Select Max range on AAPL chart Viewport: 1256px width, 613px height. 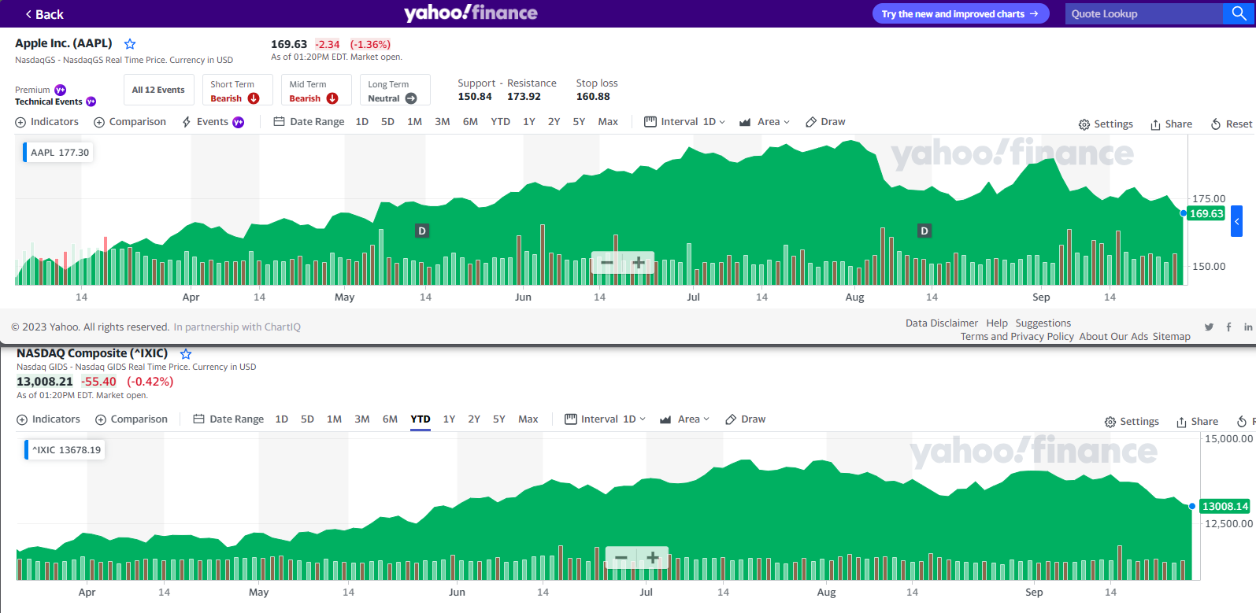coord(608,122)
